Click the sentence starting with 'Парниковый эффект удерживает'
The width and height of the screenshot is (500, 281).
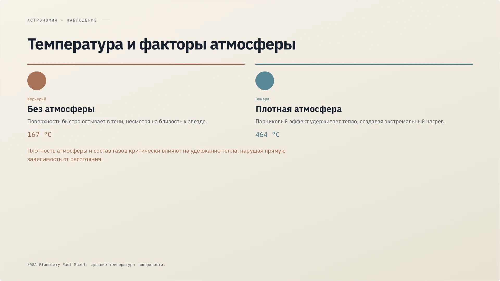point(350,122)
